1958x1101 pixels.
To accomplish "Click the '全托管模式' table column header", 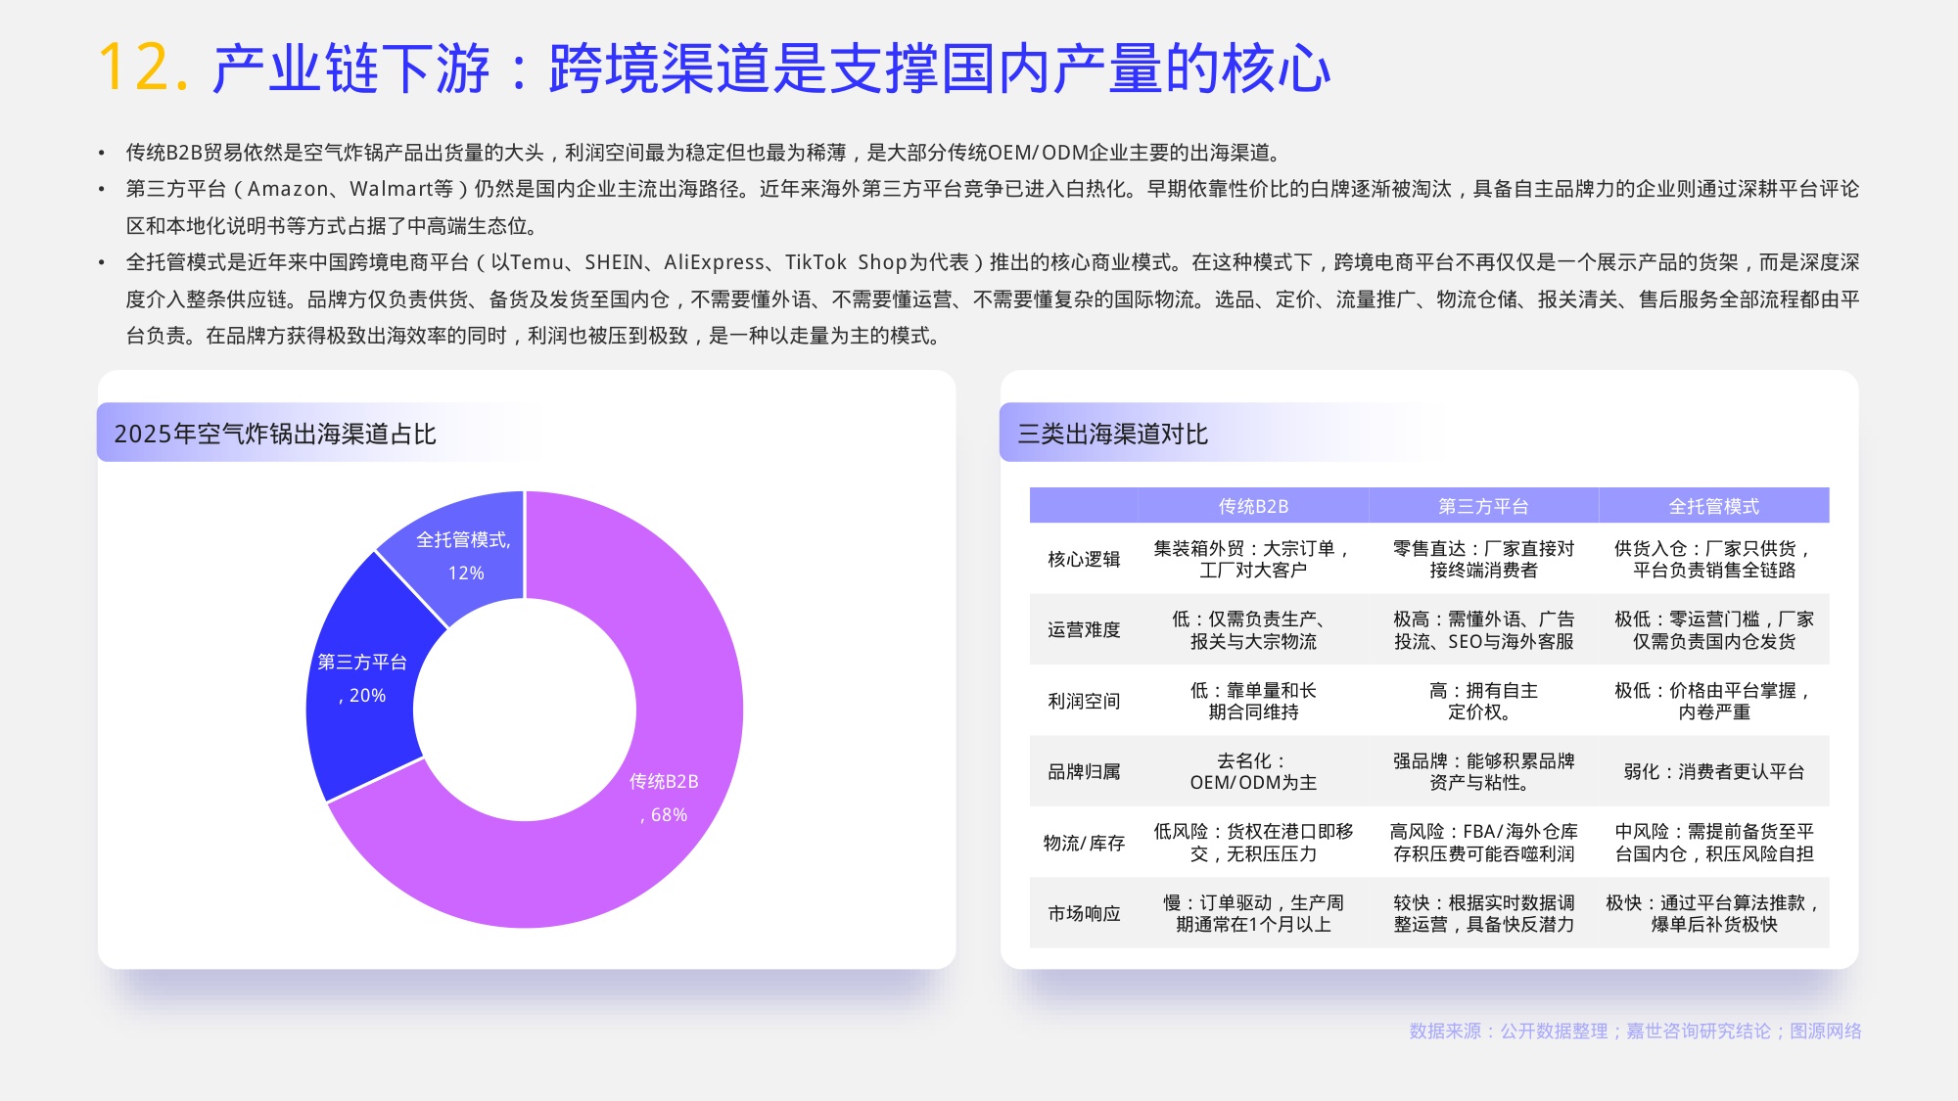I will pos(1714,506).
